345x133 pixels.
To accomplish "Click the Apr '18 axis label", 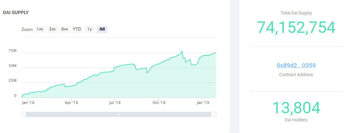I will [x=71, y=103].
